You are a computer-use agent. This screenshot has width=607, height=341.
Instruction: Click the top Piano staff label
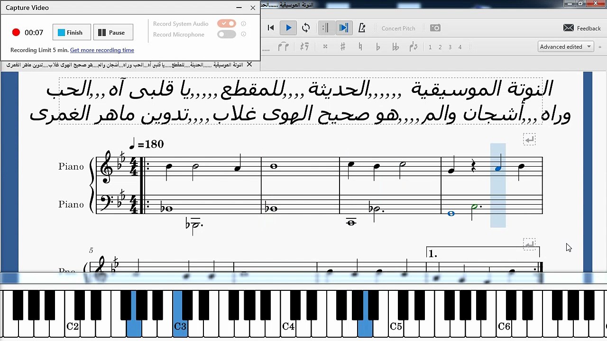[71, 166]
